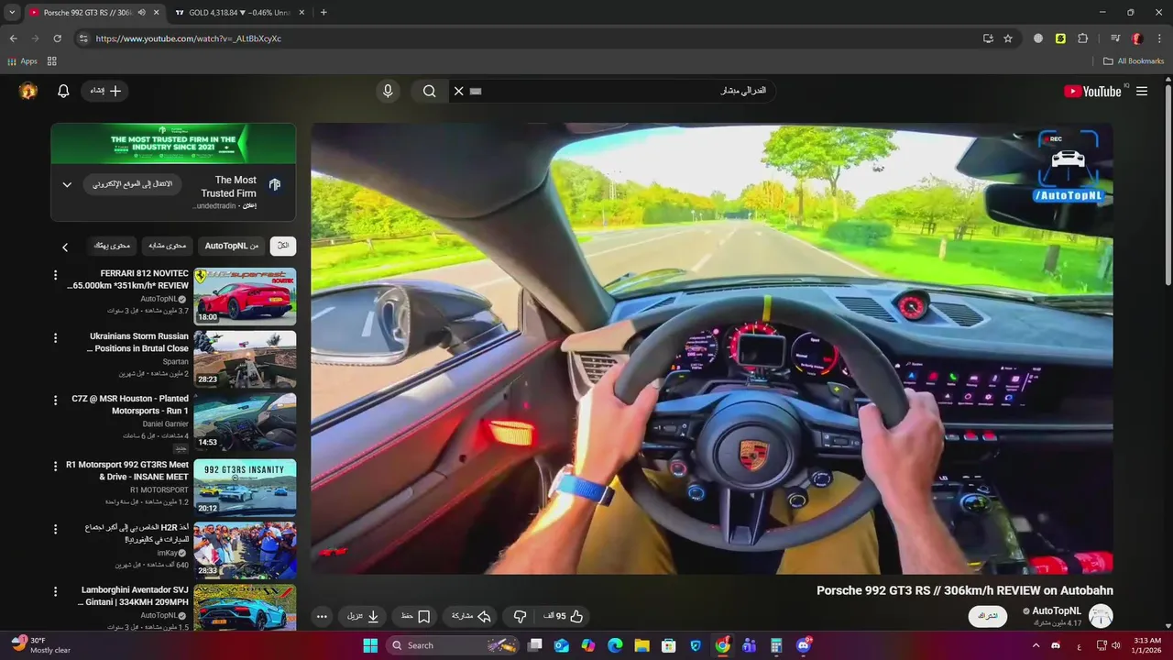This screenshot has height=660, width=1173.
Task: Select the All filter chip
Action: coord(283,246)
